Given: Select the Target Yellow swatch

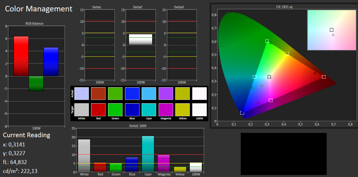Looking at the screenshot, I should [183, 110].
